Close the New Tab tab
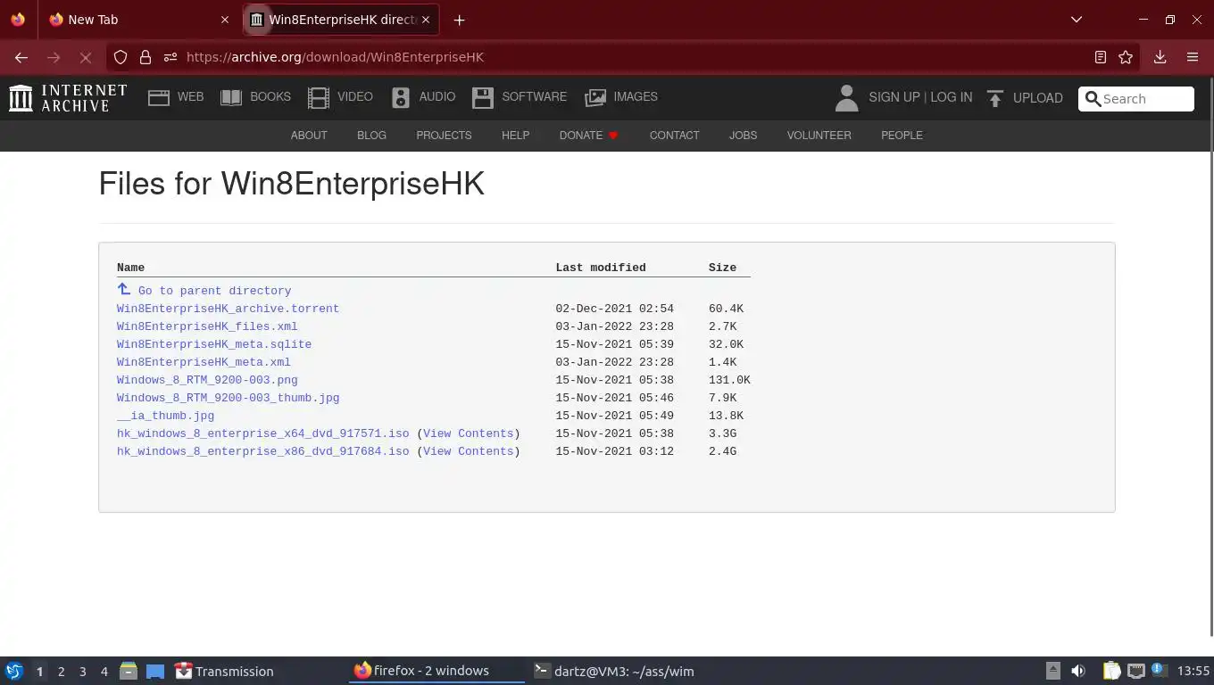Screen dimensions: 1214x685 pyautogui.click(x=225, y=20)
